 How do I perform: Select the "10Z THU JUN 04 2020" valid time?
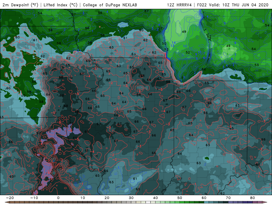245,5
